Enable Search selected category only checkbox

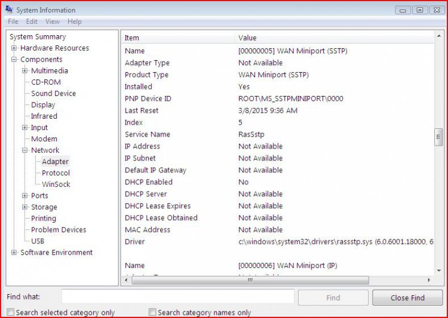pyautogui.click(x=11, y=312)
